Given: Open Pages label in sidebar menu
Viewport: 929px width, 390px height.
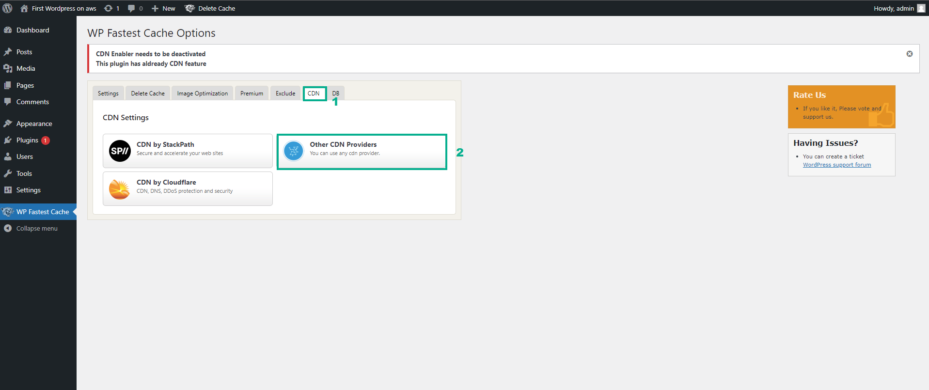Looking at the screenshot, I should pyautogui.click(x=25, y=85).
